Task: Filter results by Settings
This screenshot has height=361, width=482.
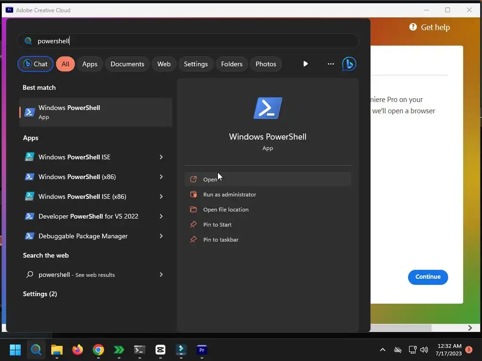Action: click(196, 64)
